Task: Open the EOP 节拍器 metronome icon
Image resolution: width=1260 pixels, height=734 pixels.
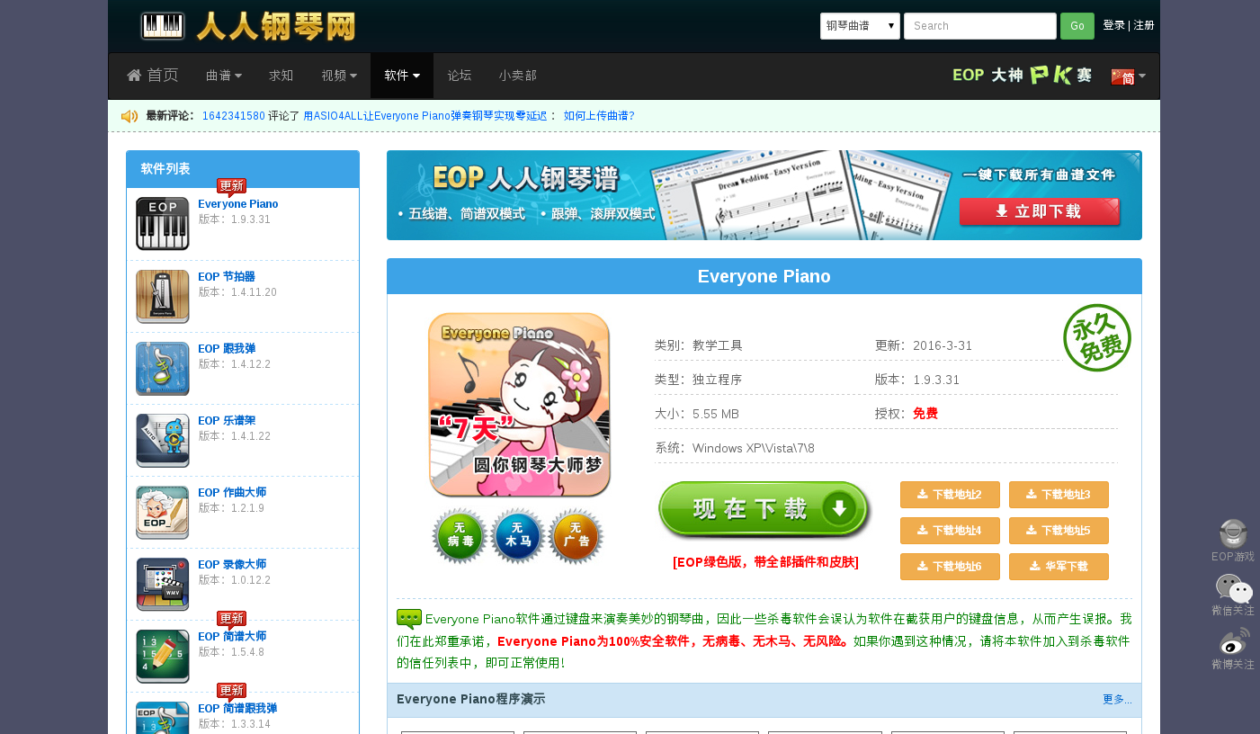Action: [x=163, y=296]
